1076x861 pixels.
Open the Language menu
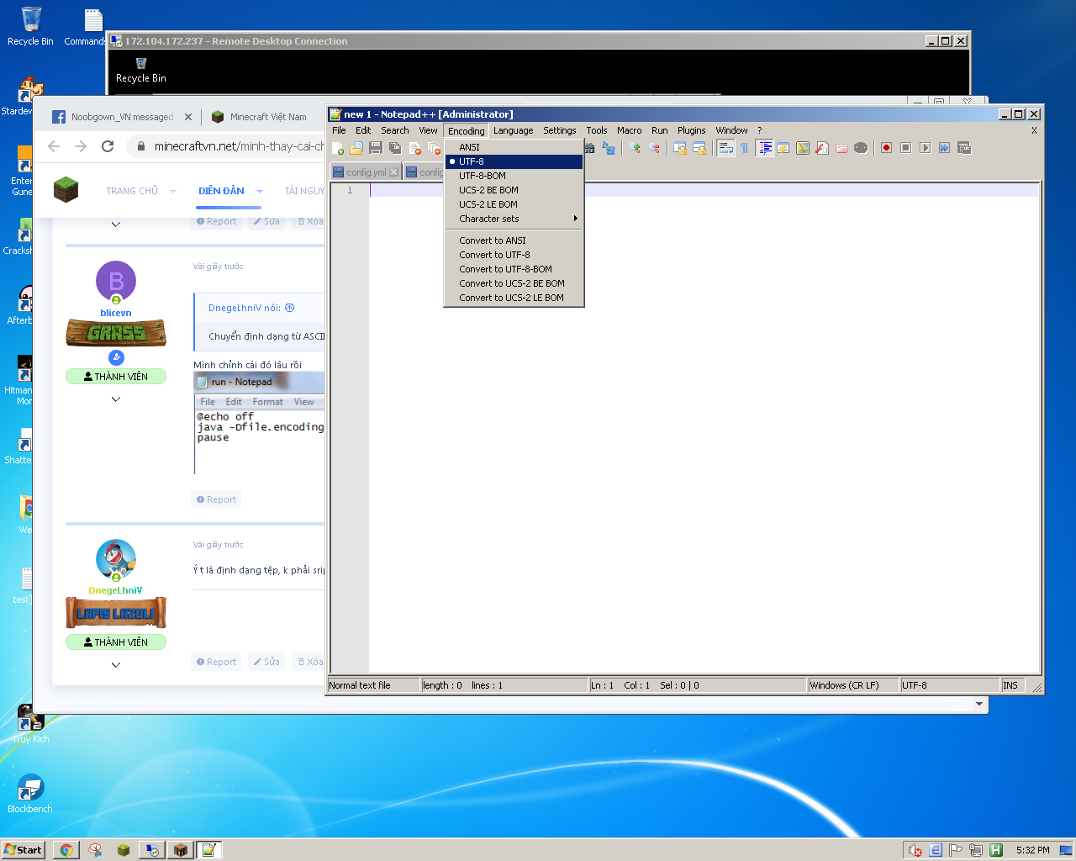click(x=513, y=130)
